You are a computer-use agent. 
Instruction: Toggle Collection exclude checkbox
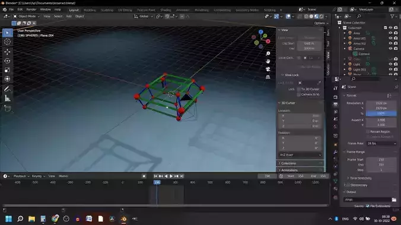tap(386, 28)
